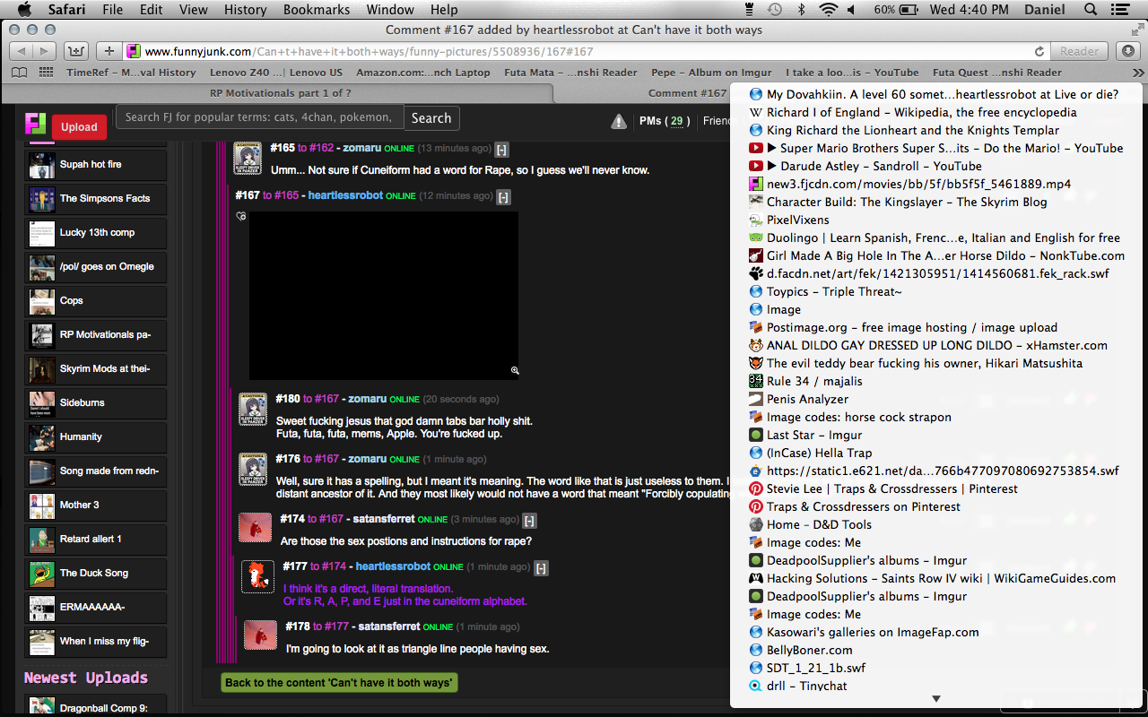Click the plus add-bookmark button
The height and width of the screenshot is (717, 1148).
(109, 51)
